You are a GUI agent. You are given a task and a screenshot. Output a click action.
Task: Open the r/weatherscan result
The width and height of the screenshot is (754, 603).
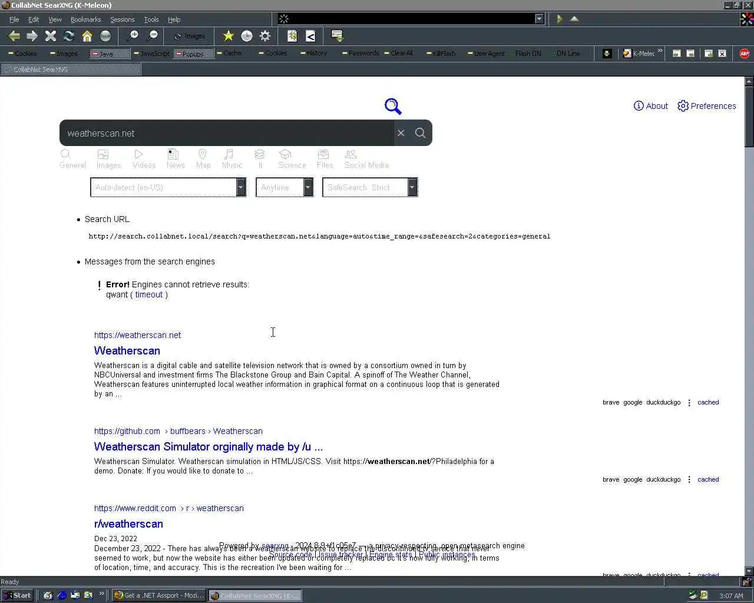click(128, 524)
